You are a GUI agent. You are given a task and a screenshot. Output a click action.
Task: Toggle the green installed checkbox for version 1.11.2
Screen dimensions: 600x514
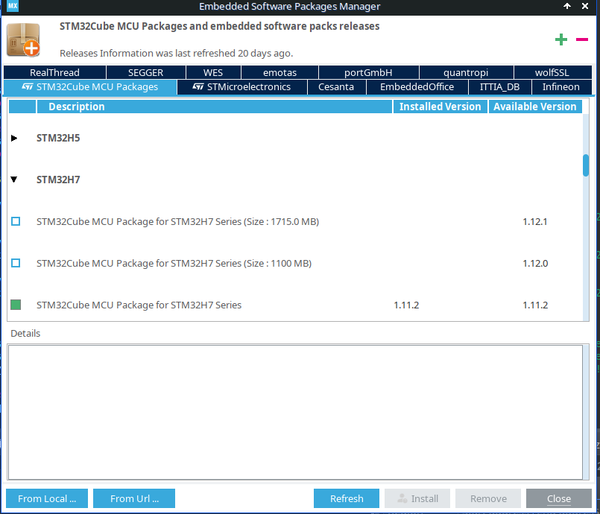coord(16,305)
